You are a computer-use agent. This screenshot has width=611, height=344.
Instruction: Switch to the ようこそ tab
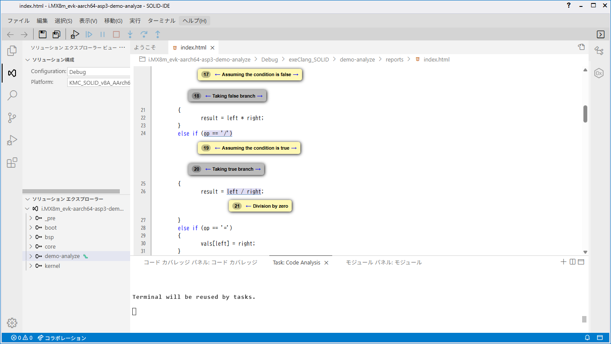[145, 47]
